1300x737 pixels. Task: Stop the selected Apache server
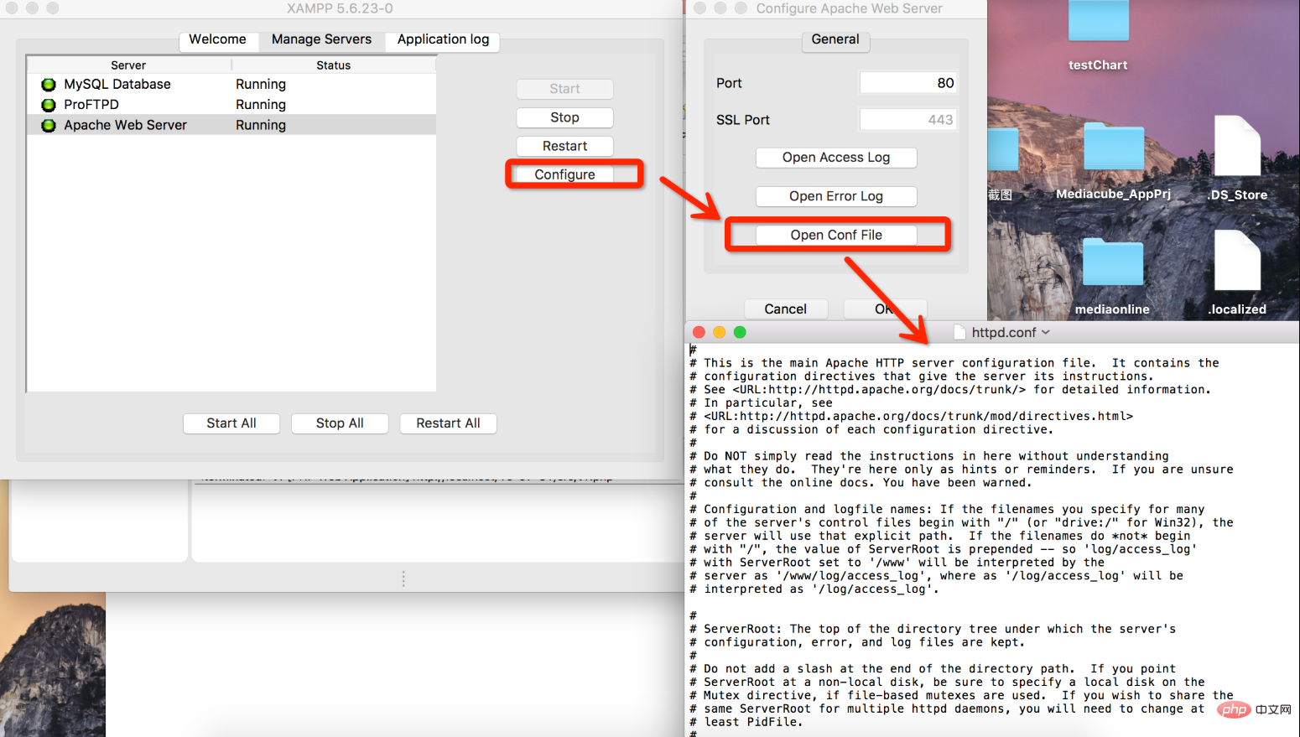click(565, 117)
